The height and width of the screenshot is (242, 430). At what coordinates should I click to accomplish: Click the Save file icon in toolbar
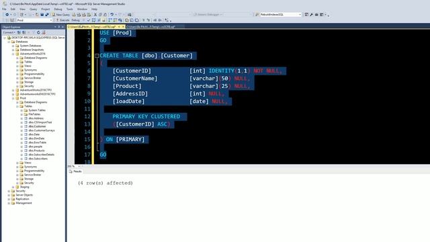pos(42,15)
